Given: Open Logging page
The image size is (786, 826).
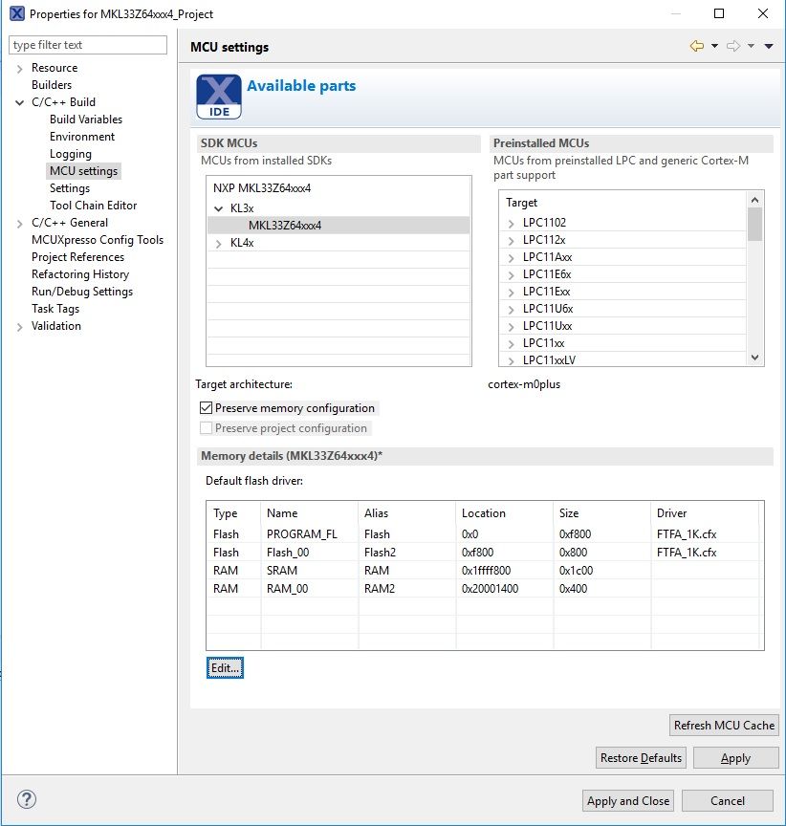Looking at the screenshot, I should [x=71, y=154].
